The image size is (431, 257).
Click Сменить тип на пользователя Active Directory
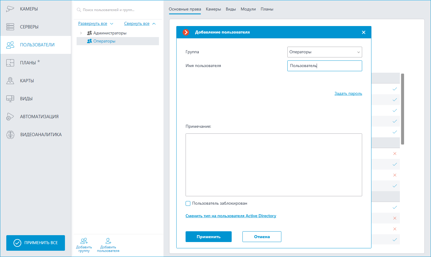(x=231, y=216)
